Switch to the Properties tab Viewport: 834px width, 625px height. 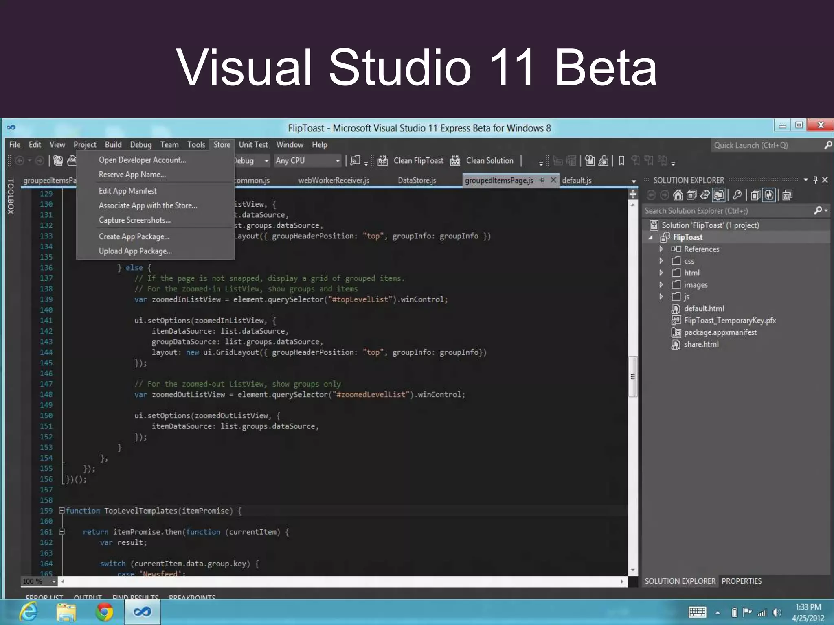click(742, 581)
